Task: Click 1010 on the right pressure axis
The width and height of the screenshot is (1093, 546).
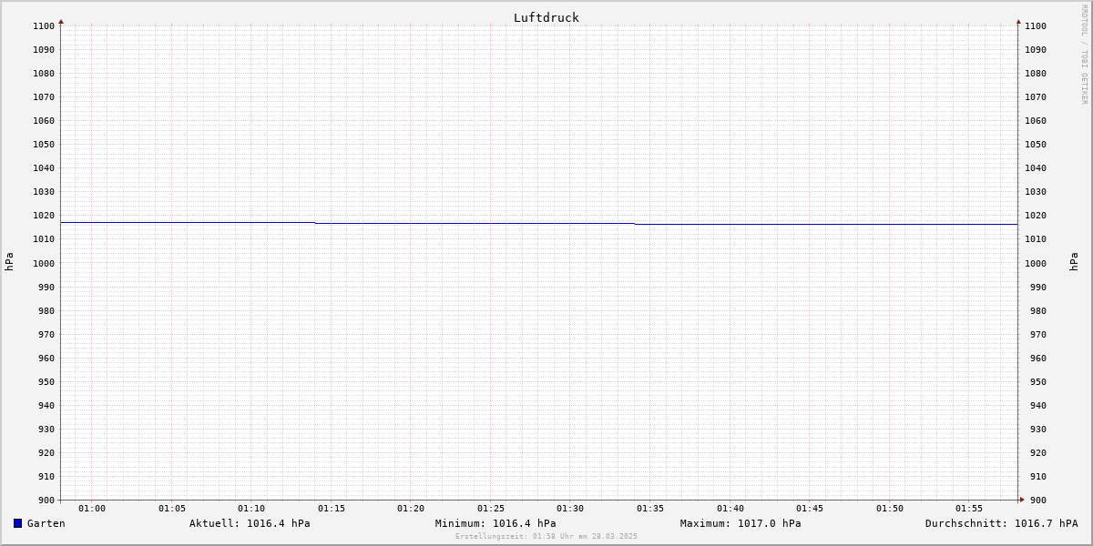Action: pos(1036,239)
